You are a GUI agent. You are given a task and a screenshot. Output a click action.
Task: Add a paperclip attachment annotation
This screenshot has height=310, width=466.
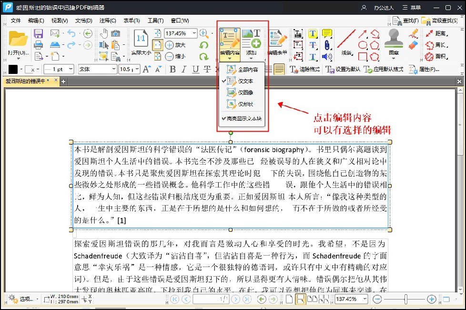pyautogui.click(x=327, y=44)
